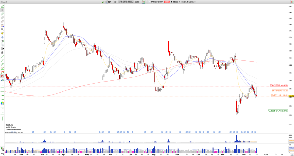Viewport: 294px width, 156px height.
Task: Open the TGT symbol dropdown
Action: tap(111, 2)
